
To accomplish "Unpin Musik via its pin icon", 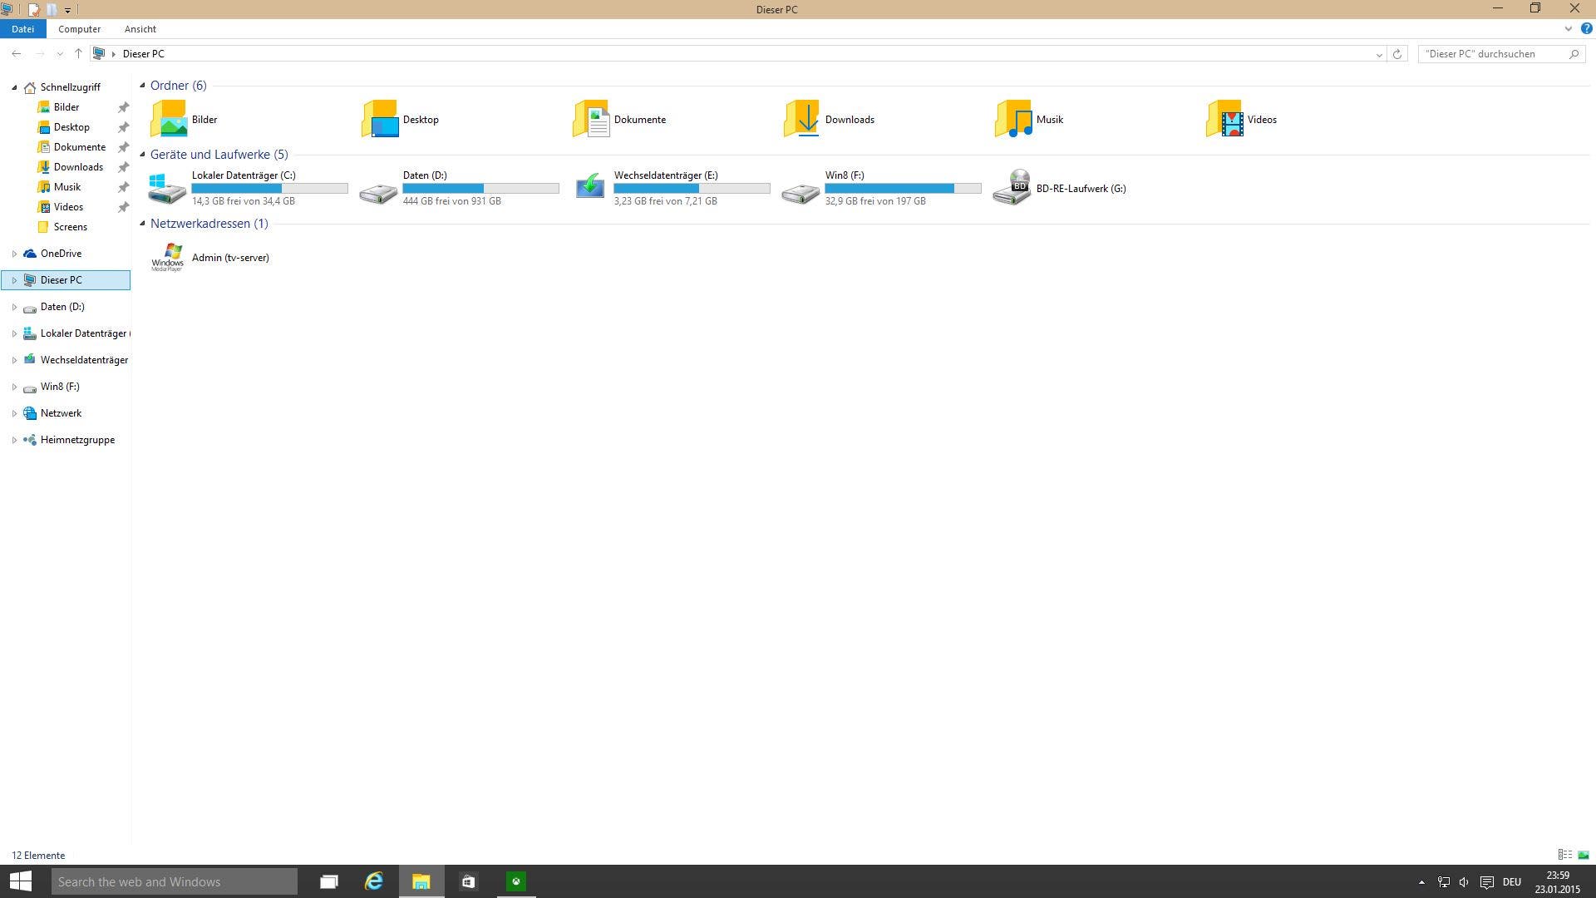I will point(123,187).
